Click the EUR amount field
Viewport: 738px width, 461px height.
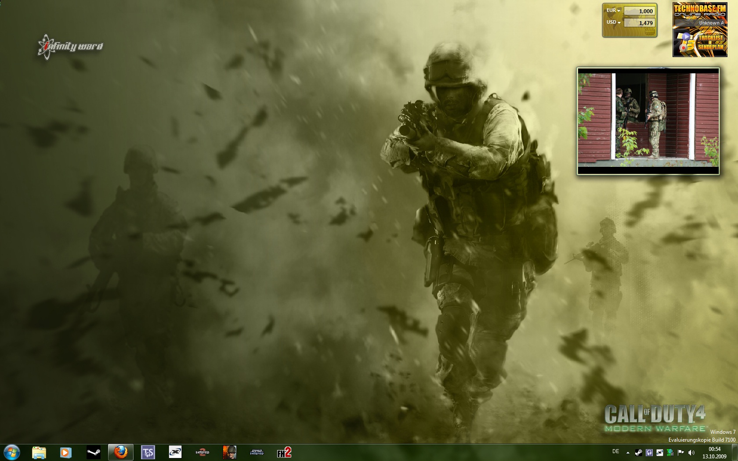[x=640, y=11]
